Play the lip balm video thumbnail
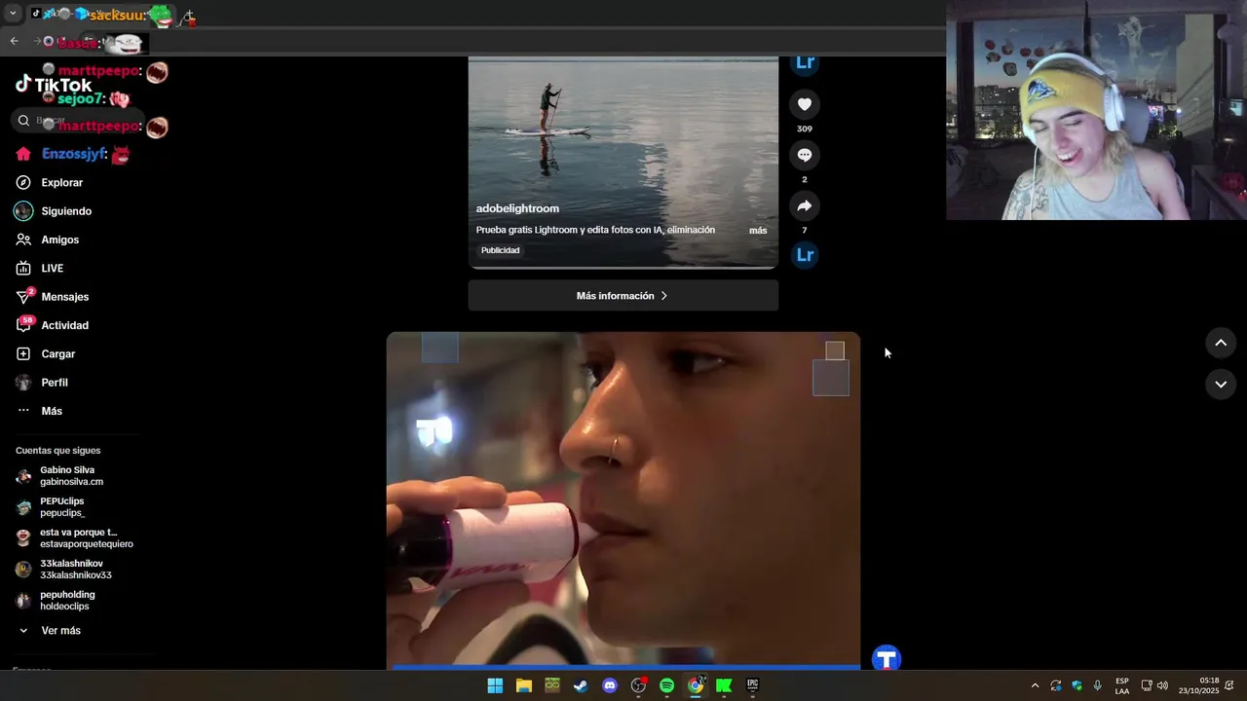 click(623, 500)
